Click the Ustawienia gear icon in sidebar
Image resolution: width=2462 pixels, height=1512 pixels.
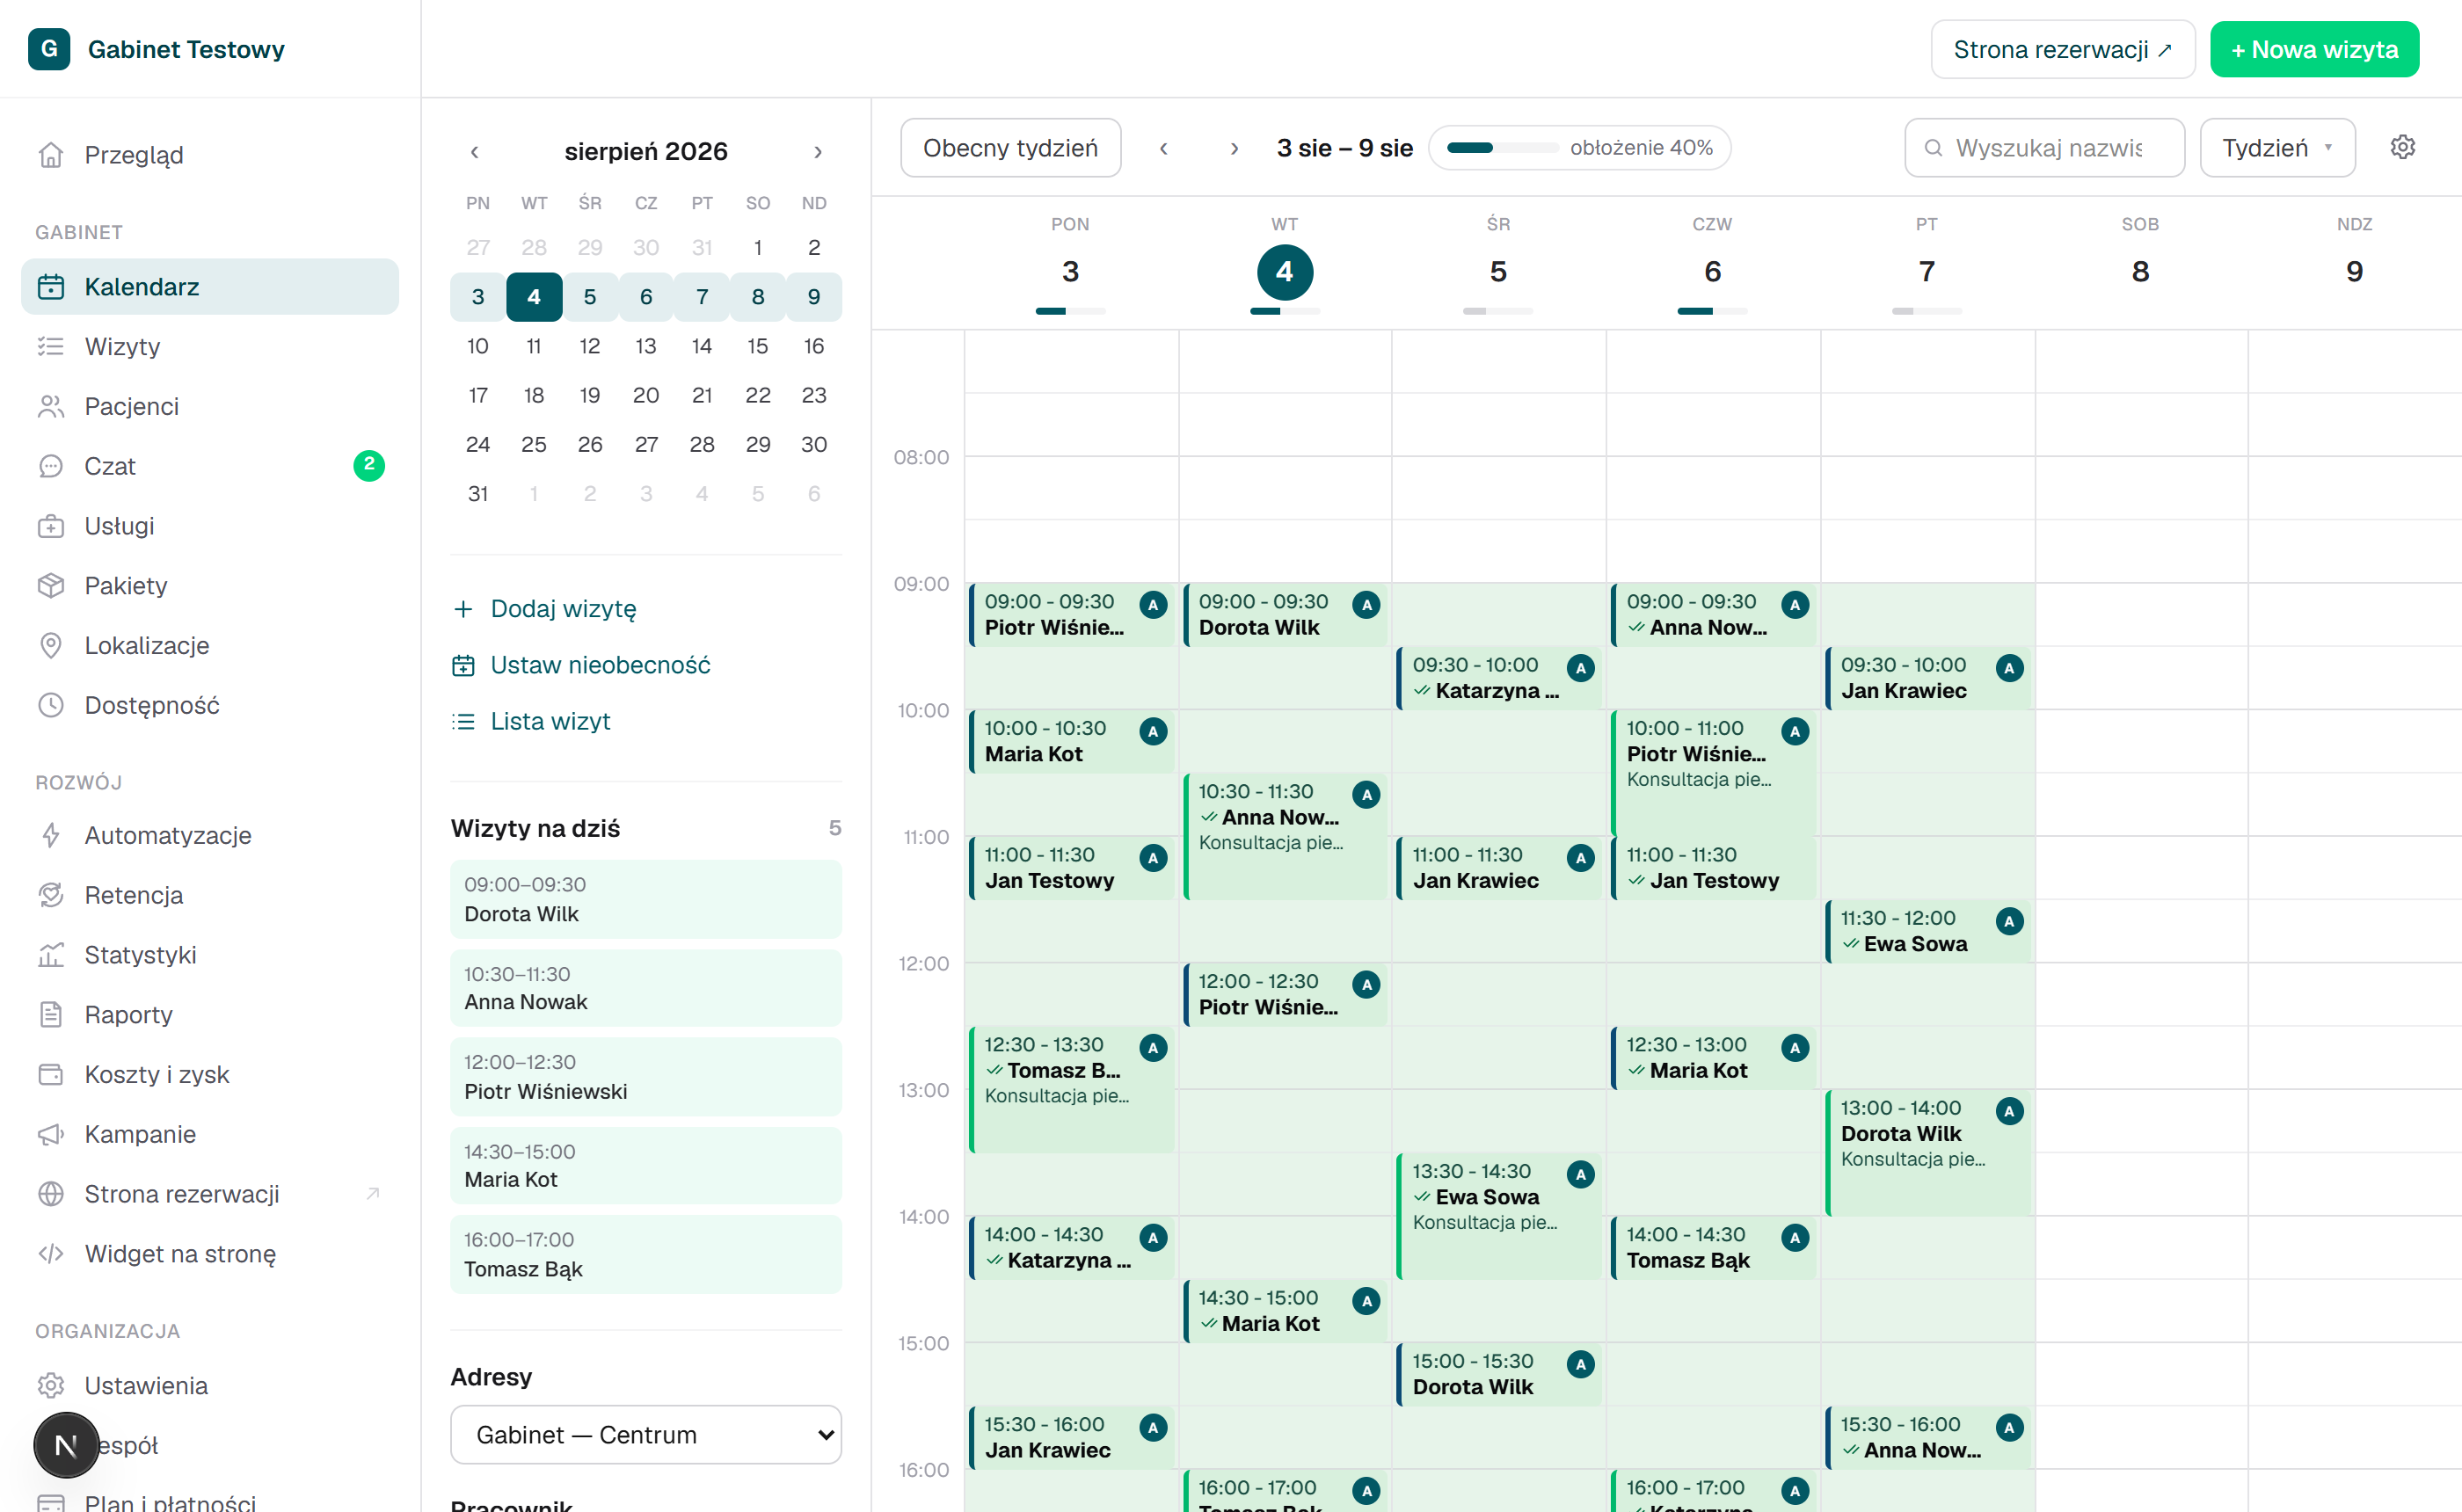point(51,1385)
